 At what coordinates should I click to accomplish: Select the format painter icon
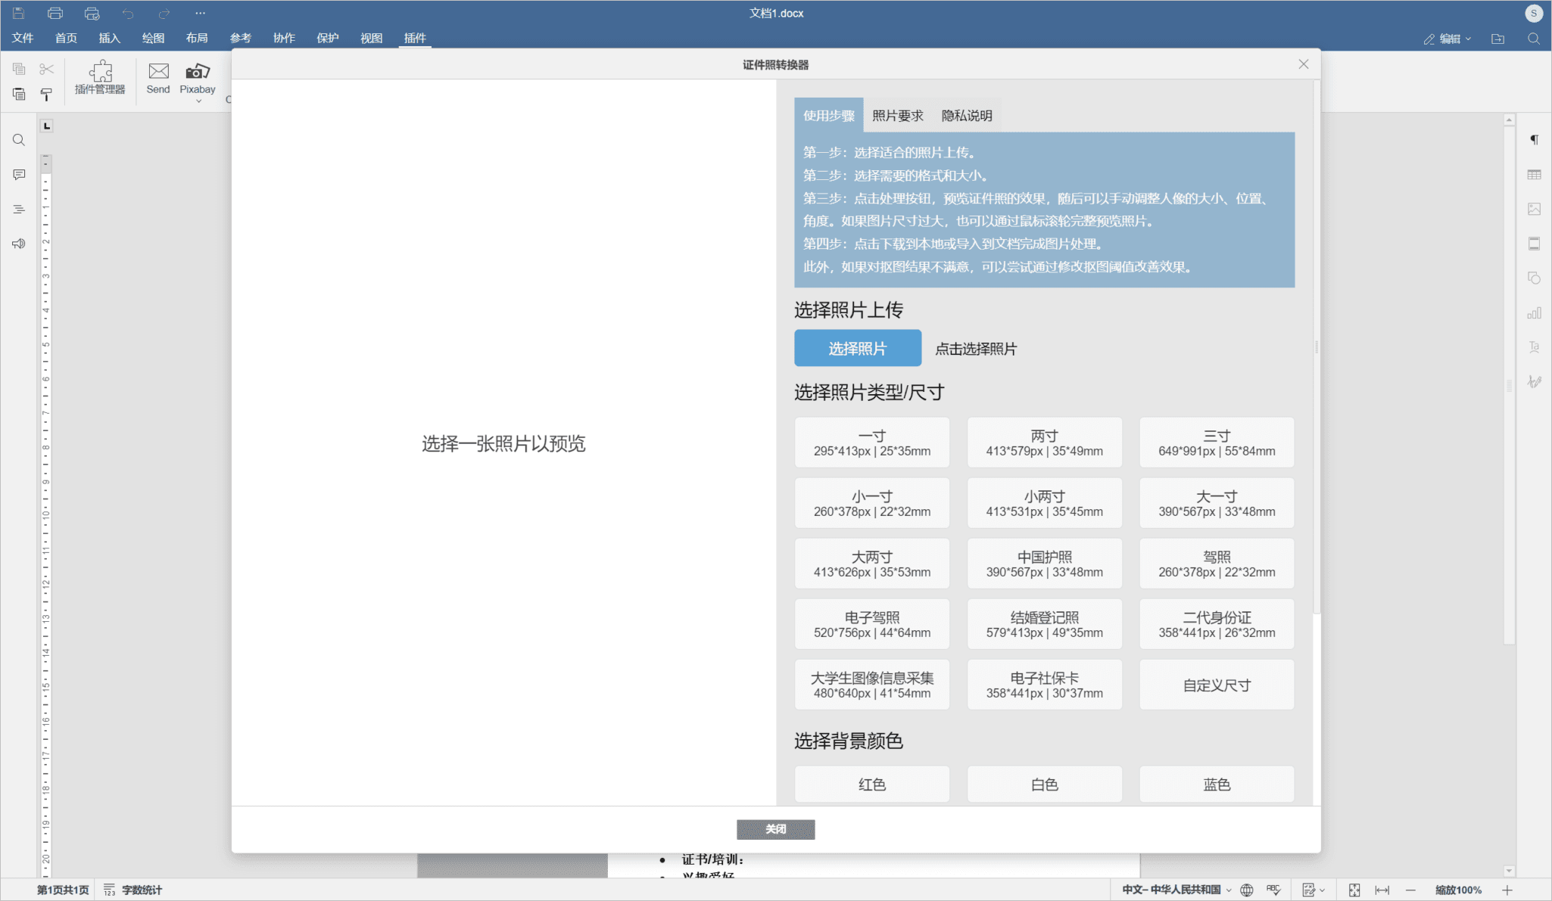(46, 94)
